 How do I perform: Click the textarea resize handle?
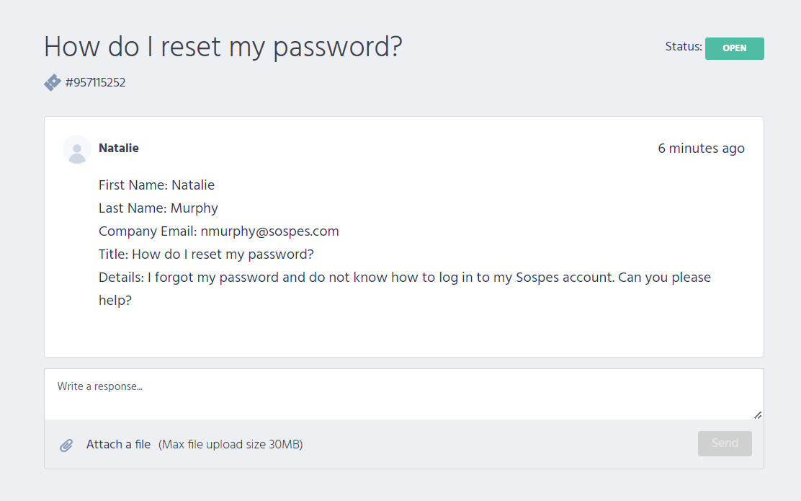[x=758, y=415]
